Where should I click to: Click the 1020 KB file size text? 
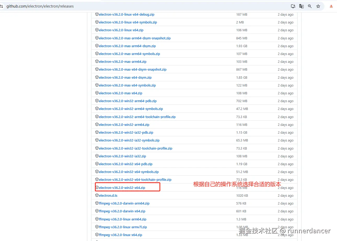click(x=242, y=196)
